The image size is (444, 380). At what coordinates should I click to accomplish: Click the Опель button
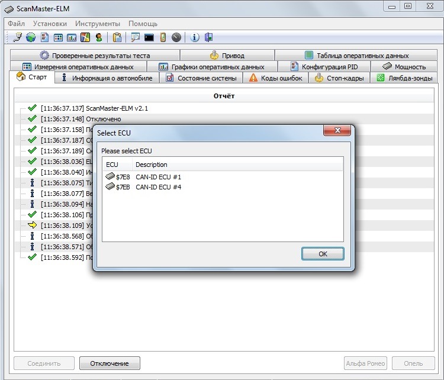[x=413, y=363]
